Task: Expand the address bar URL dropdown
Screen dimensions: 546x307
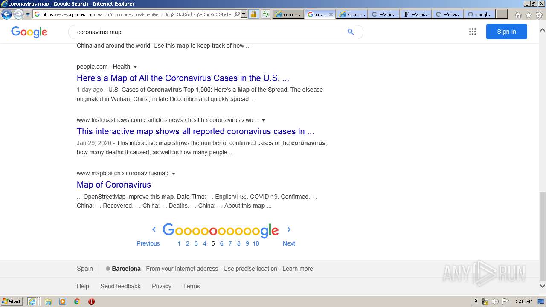Action: [244, 14]
